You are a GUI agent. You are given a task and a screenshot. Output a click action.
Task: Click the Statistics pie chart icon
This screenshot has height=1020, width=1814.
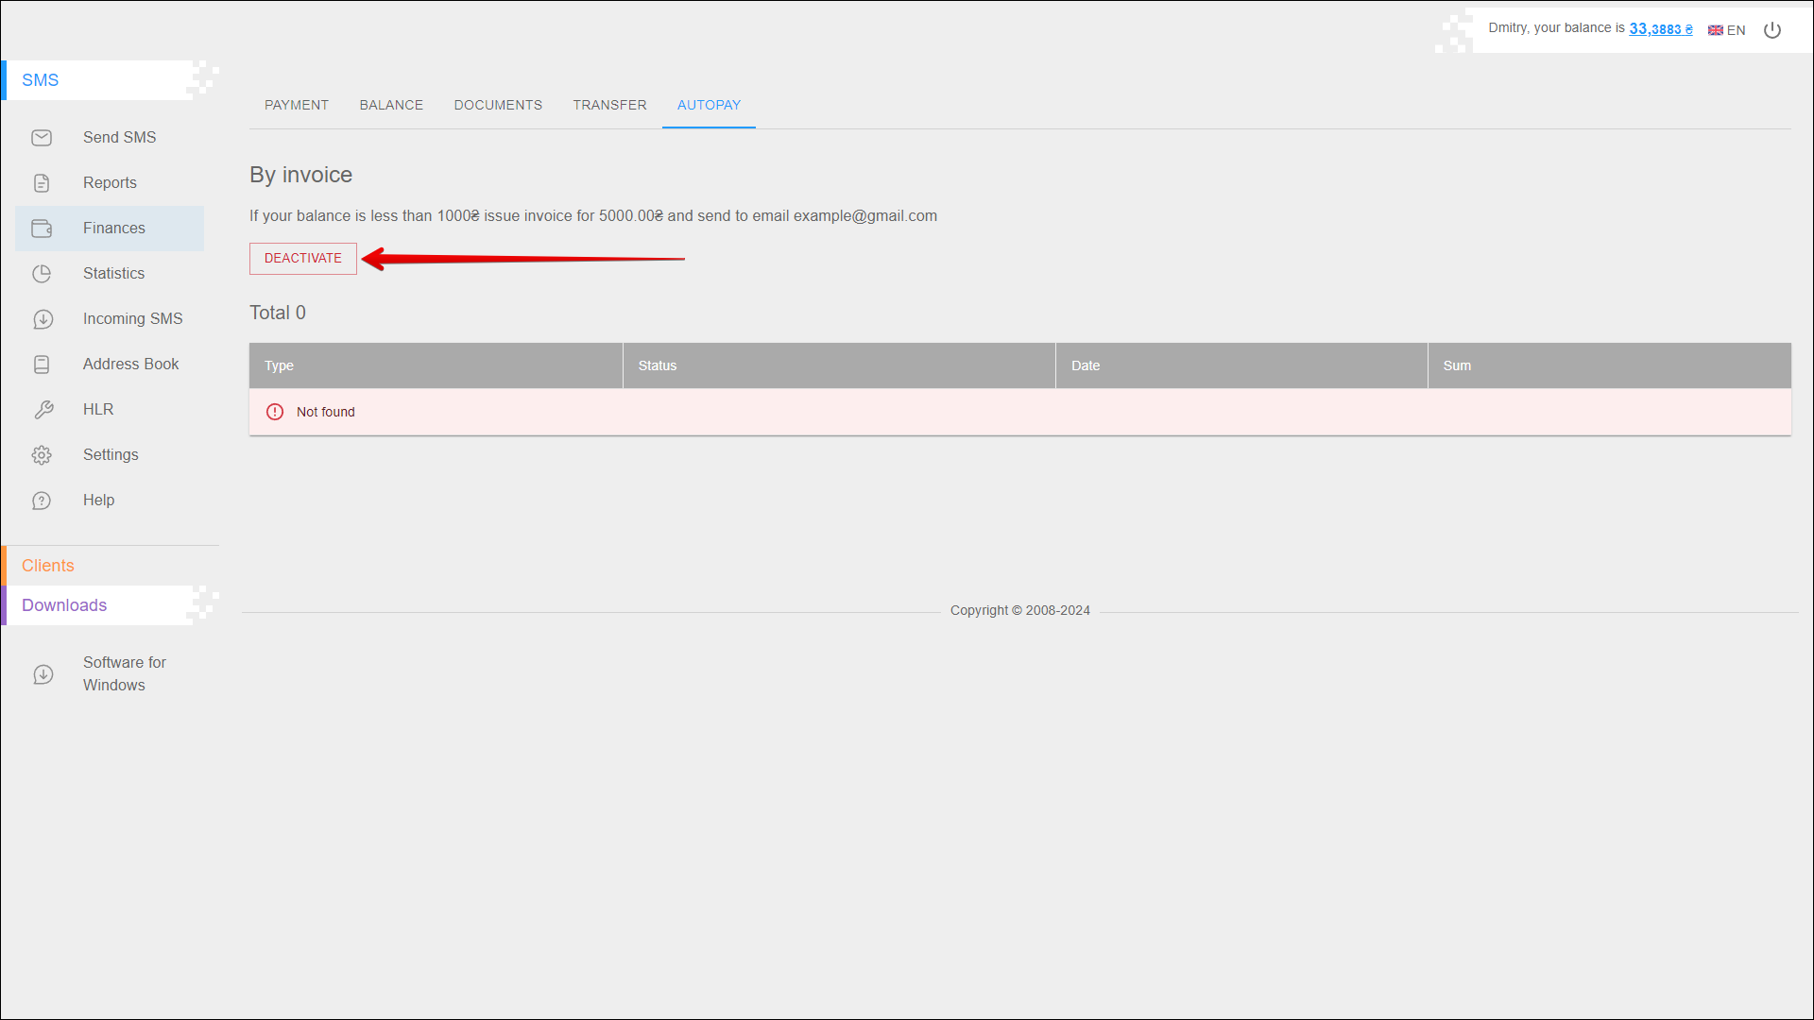tap(42, 274)
